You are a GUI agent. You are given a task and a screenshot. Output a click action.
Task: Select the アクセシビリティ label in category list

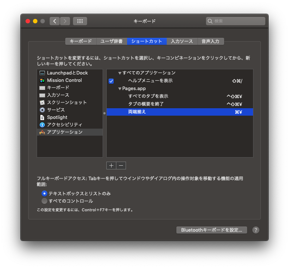point(64,125)
